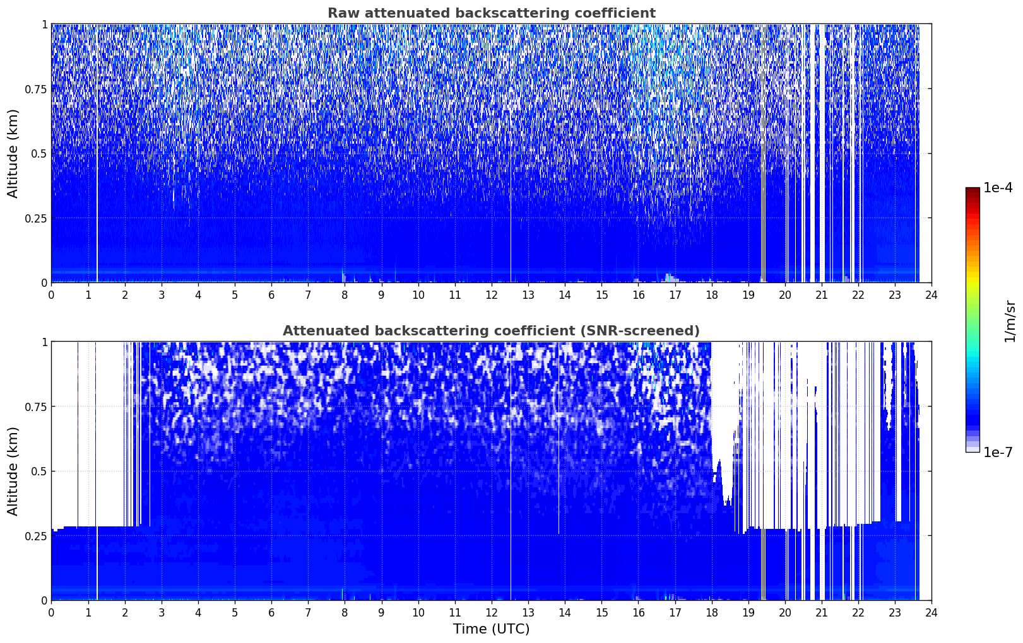Select the 0.25 altitude tick on top plot
1023x643 pixels.
tap(35, 218)
